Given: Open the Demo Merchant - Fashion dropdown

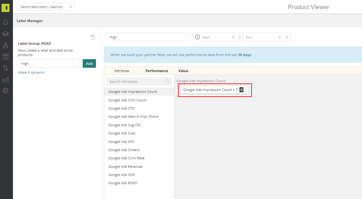Looking at the screenshot, I should [x=46, y=7].
